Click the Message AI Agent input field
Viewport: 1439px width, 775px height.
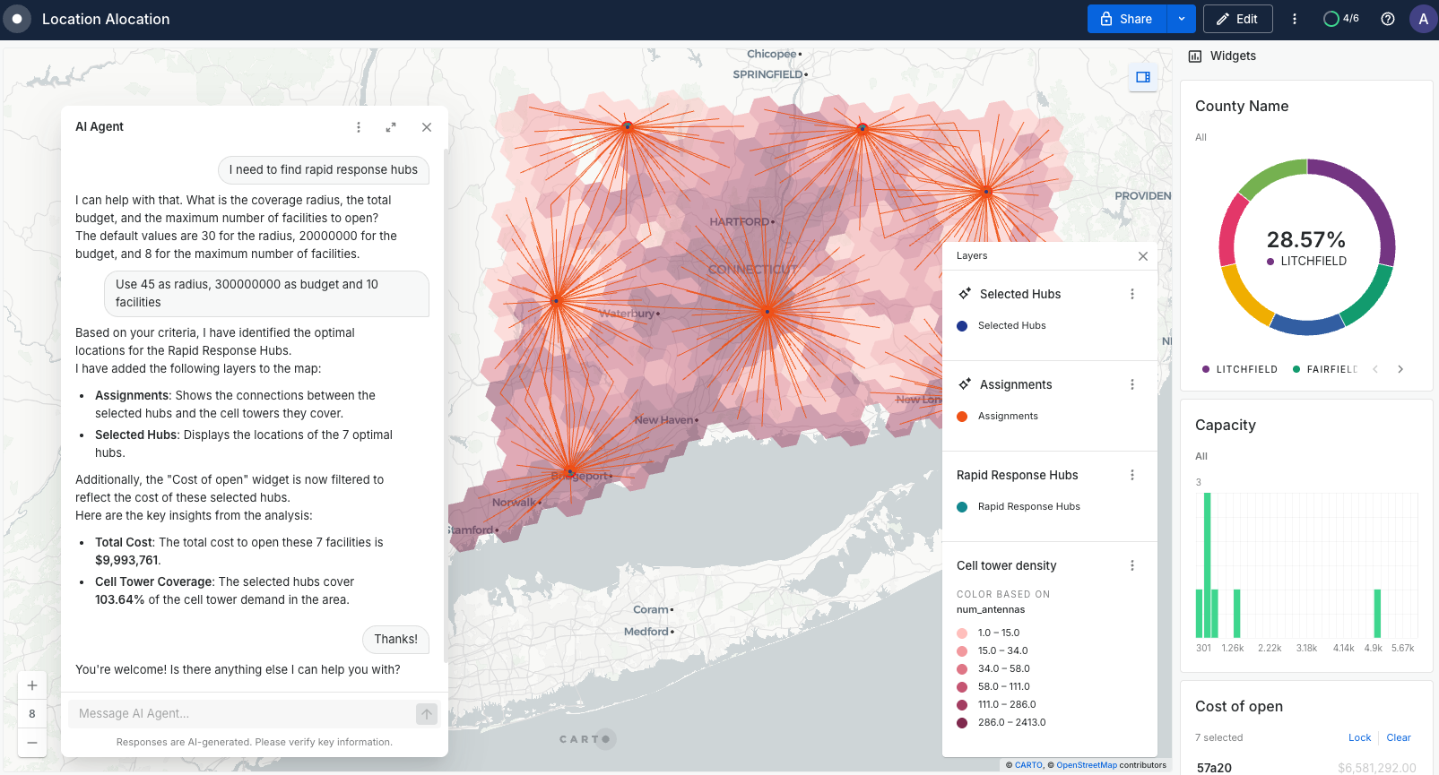[242, 714]
